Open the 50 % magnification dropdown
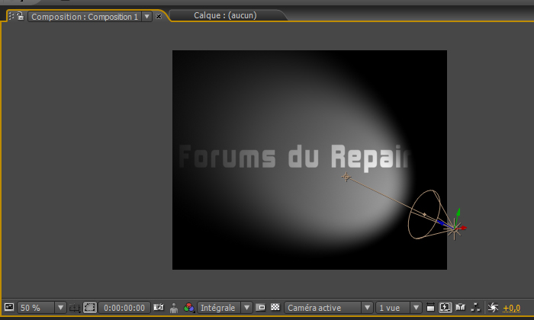534x320 pixels. (41, 308)
